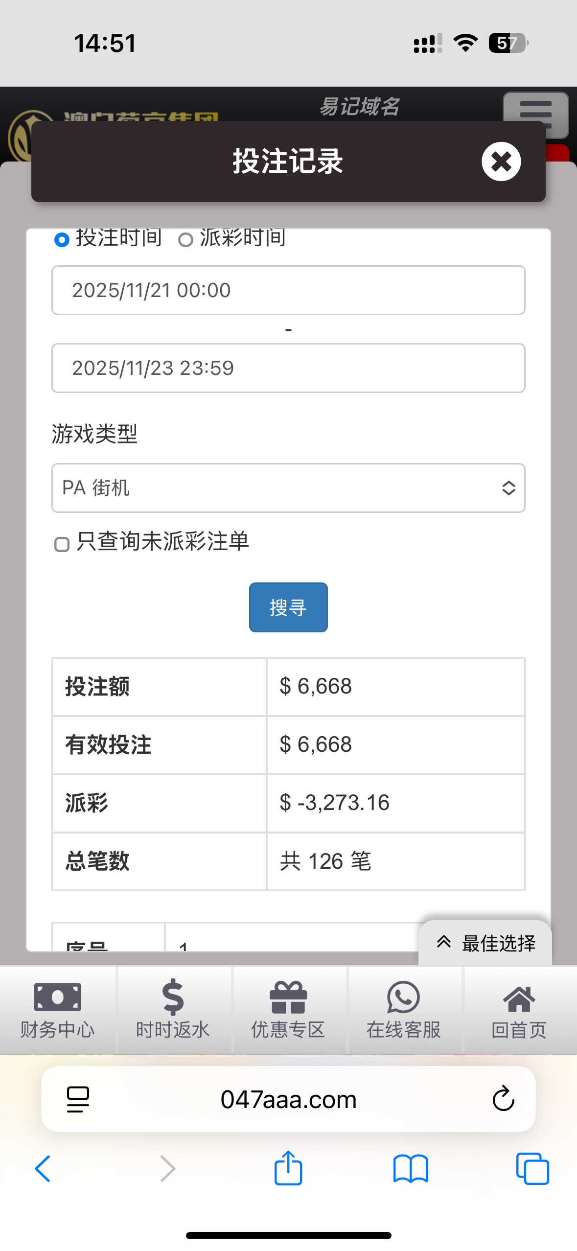Reload the page in Safari
The height and width of the screenshot is (1251, 577).
pyautogui.click(x=503, y=1099)
